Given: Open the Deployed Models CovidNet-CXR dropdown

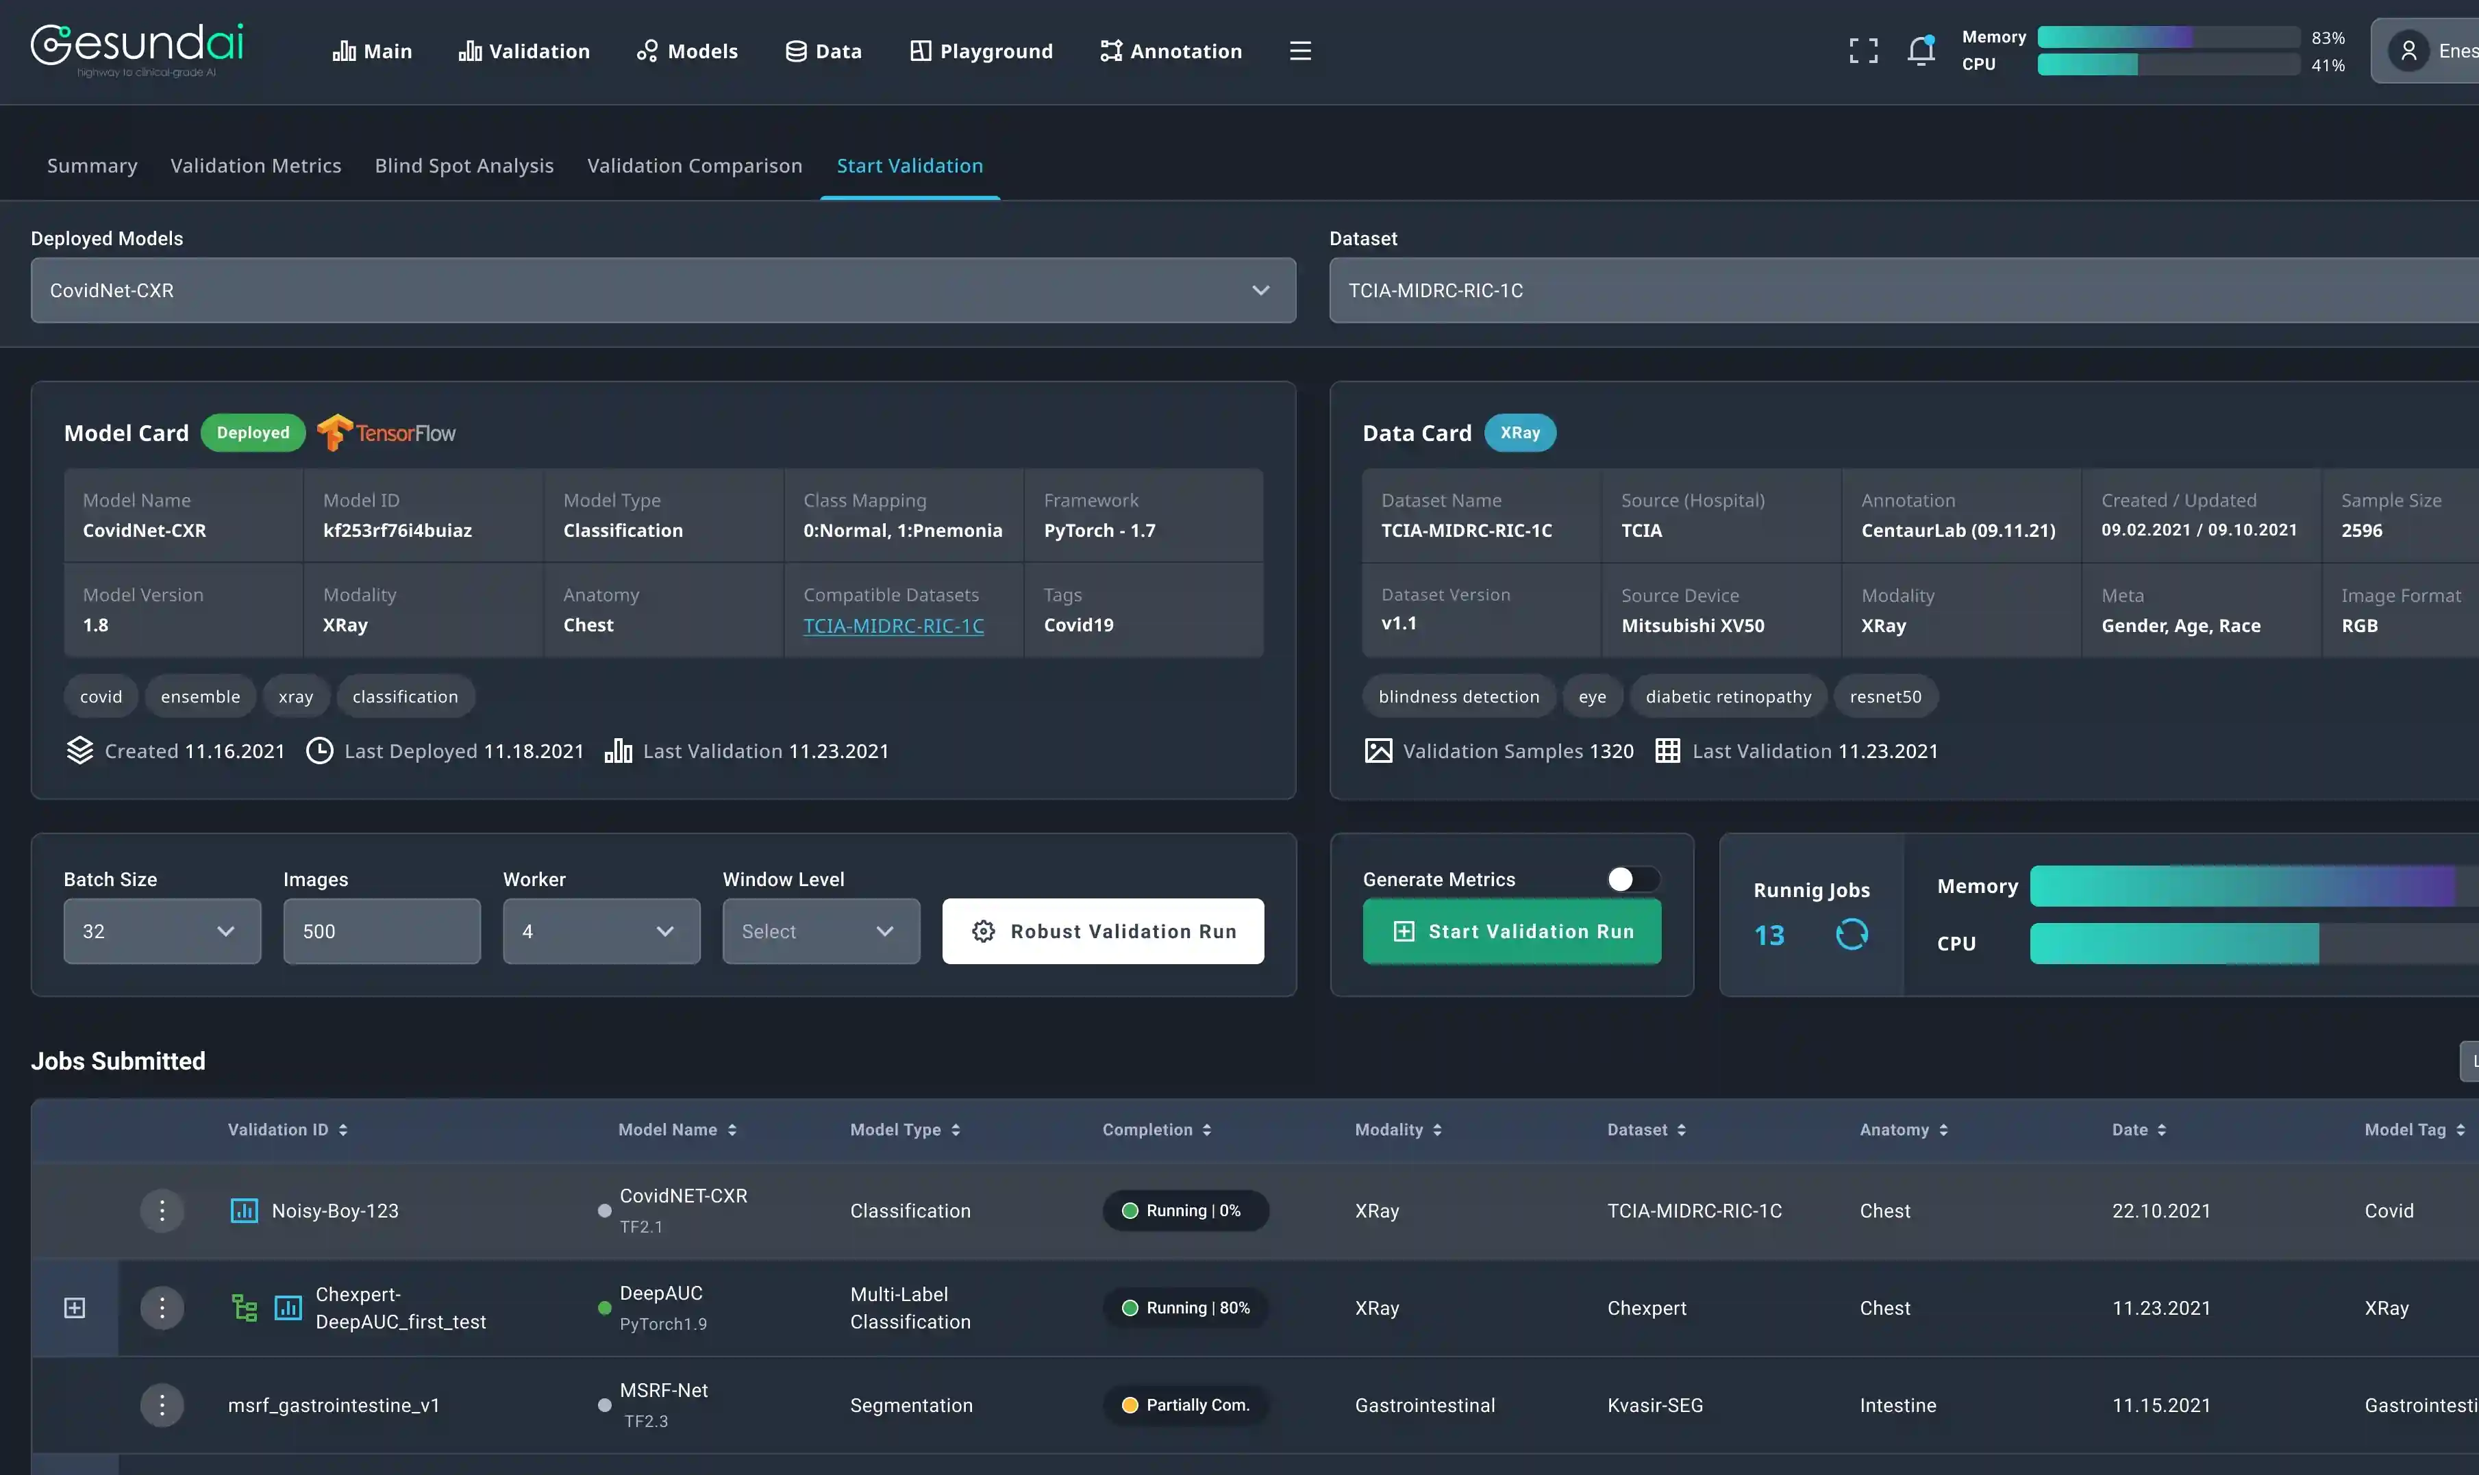Looking at the screenshot, I should 663,290.
